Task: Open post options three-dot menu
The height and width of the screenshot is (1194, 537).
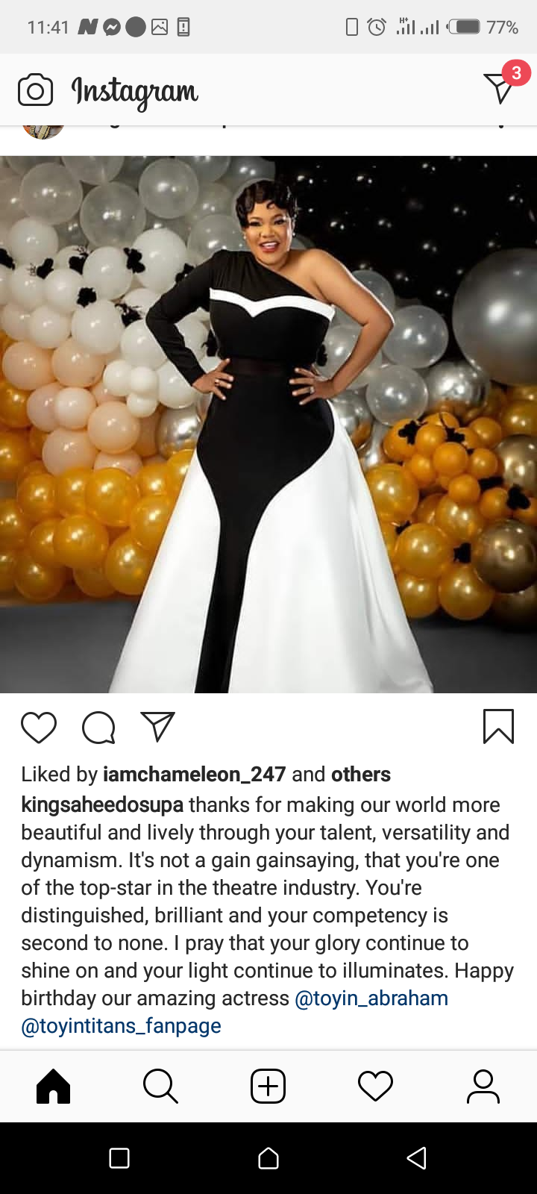Action: [502, 128]
